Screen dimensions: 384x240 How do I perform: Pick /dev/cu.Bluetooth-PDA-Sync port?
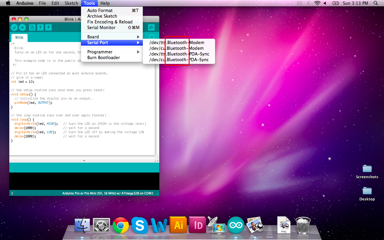click(179, 60)
